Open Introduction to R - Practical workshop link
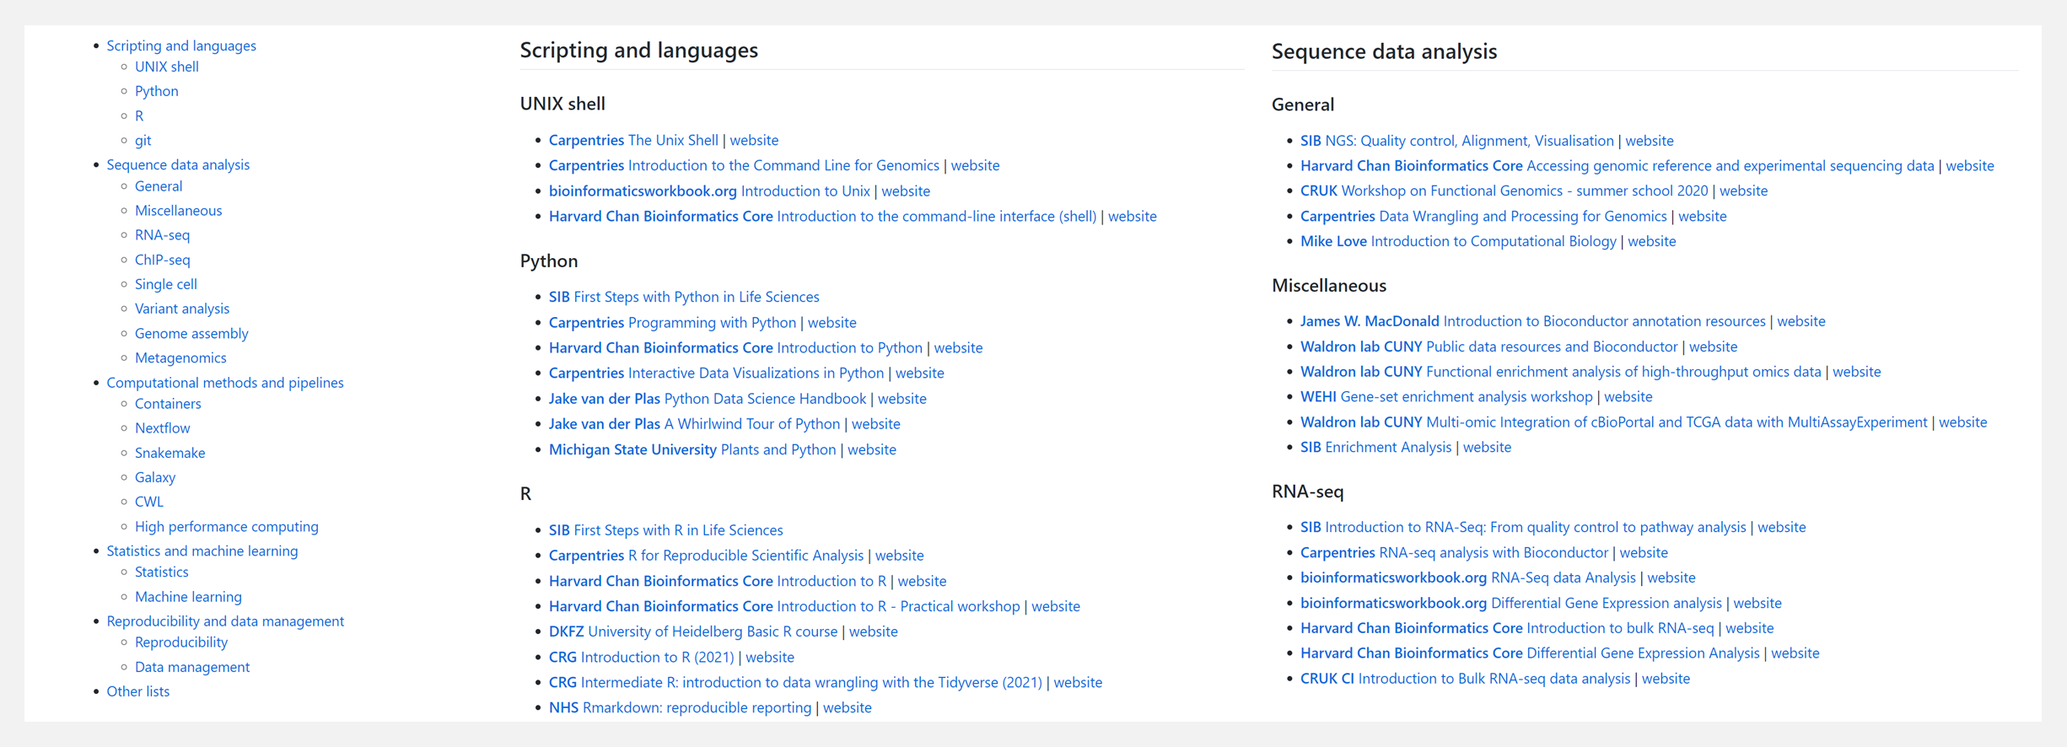 click(x=784, y=606)
